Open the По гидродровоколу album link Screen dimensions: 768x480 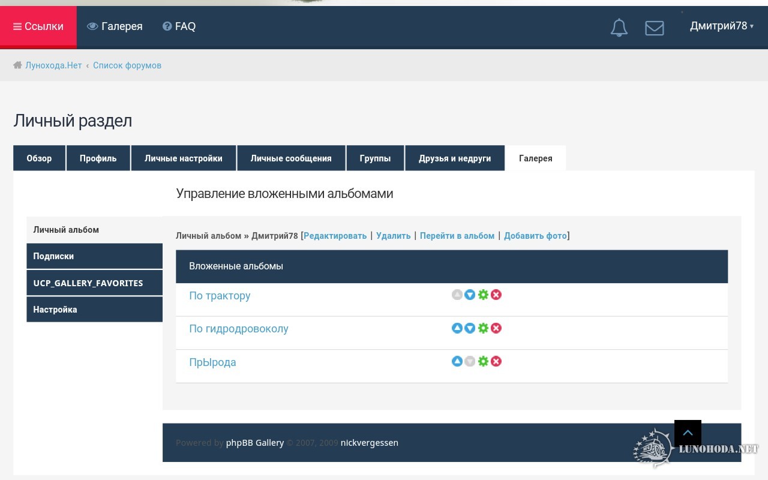pos(239,329)
